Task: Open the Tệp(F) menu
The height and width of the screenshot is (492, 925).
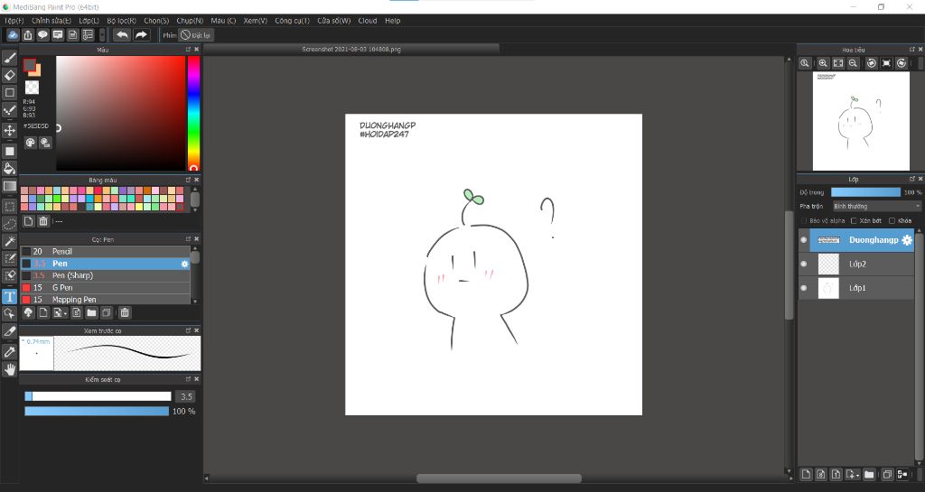Action: pos(14,21)
